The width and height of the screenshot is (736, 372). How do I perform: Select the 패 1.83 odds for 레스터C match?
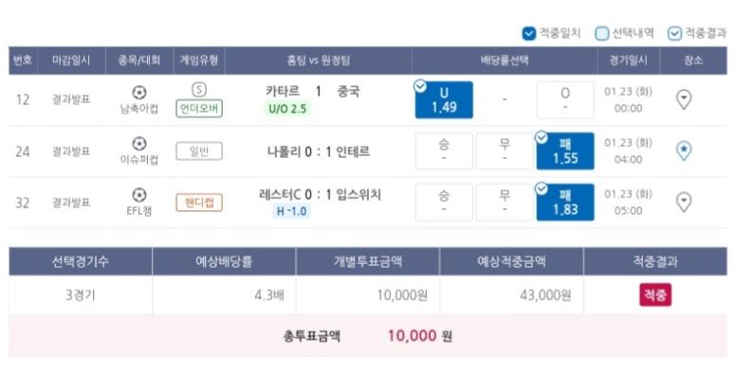pyautogui.click(x=565, y=202)
